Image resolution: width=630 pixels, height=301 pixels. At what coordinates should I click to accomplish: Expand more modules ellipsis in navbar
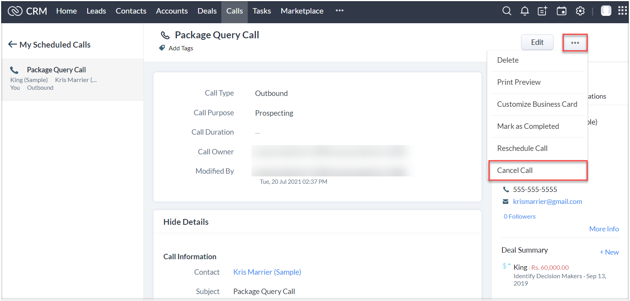click(x=340, y=11)
